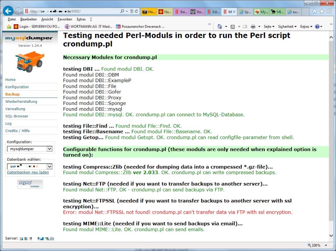Click the search magnifier in the address bar
Image resolution: width=336 pixels, height=251 pixels.
(x=122, y=10)
